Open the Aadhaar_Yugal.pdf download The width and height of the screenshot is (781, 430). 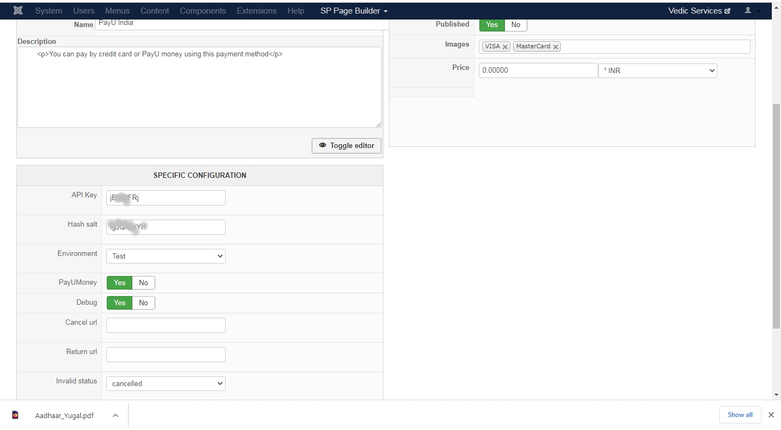(x=65, y=415)
